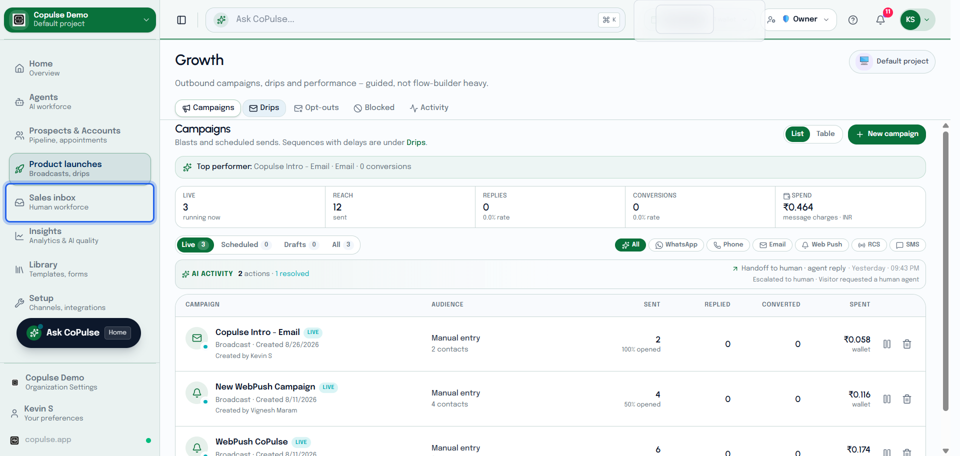The width and height of the screenshot is (960, 456).
Task: Click the AI Activity sparkle icon
Action: coord(185,274)
